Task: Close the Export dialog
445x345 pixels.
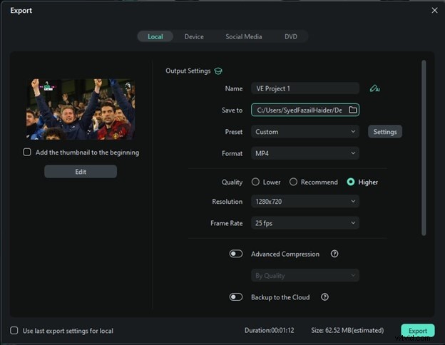Action: point(434,11)
